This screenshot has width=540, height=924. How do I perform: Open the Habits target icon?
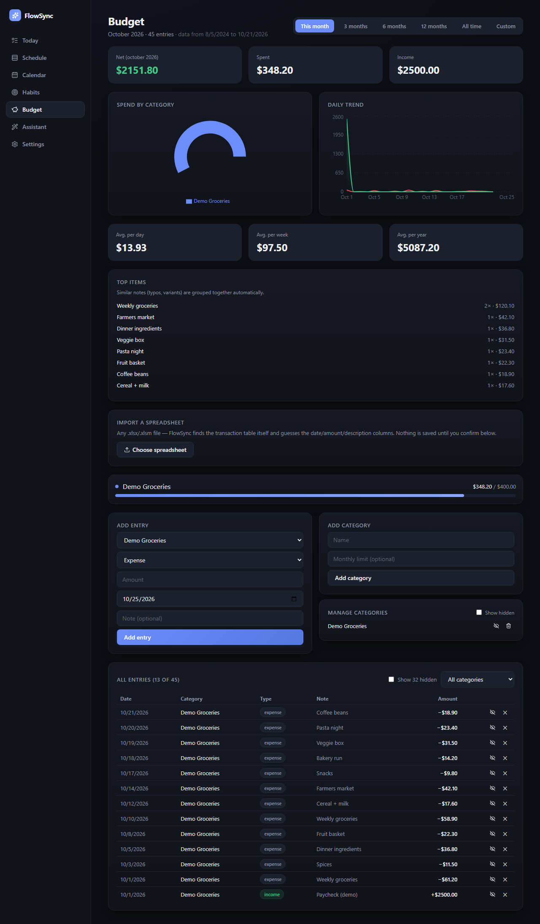15,92
